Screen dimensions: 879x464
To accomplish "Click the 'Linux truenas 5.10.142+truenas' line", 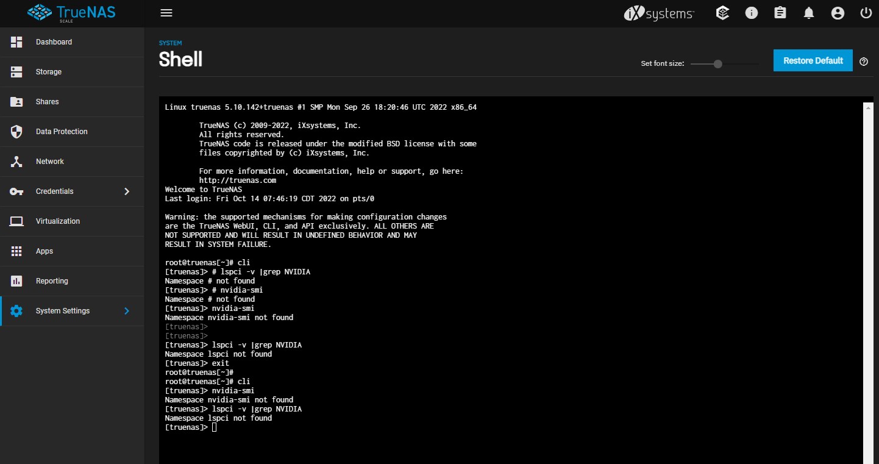I will 321,107.
